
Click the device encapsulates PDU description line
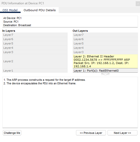[40, 83]
